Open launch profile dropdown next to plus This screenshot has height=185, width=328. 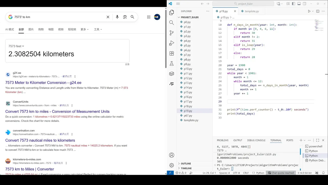coord(304,140)
